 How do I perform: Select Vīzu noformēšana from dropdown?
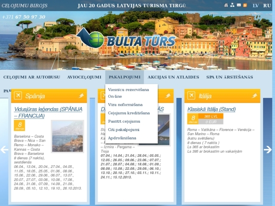(x=125, y=105)
